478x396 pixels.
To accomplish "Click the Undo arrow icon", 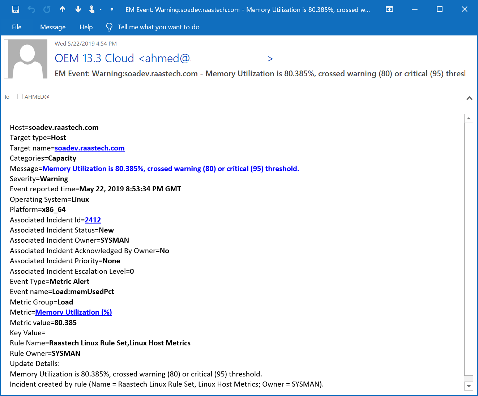I will coord(31,9).
